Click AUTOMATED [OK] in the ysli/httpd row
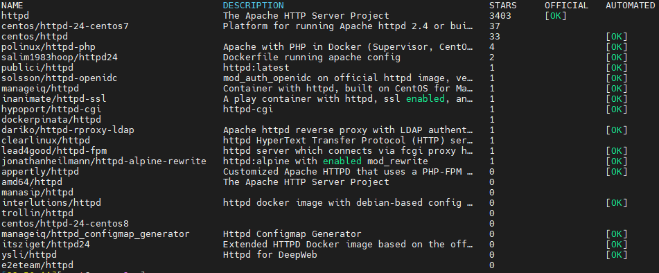This screenshot has height=273, width=659. [617, 255]
